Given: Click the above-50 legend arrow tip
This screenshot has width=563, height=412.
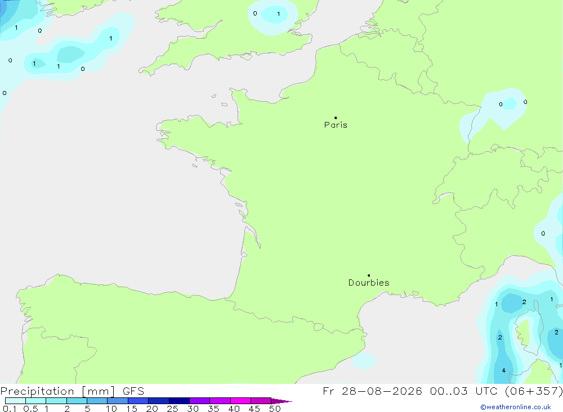Looking at the screenshot, I should pos(281,401).
